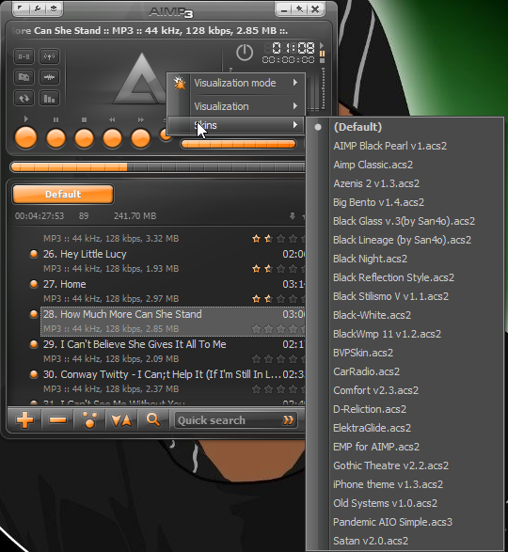The width and height of the screenshot is (508, 552).
Task: Rate track 29 with first star
Action: [256, 359]
